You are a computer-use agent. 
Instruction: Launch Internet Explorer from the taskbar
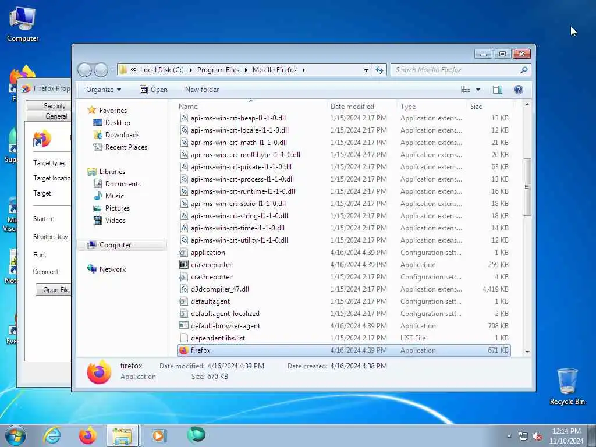point(52,435)
